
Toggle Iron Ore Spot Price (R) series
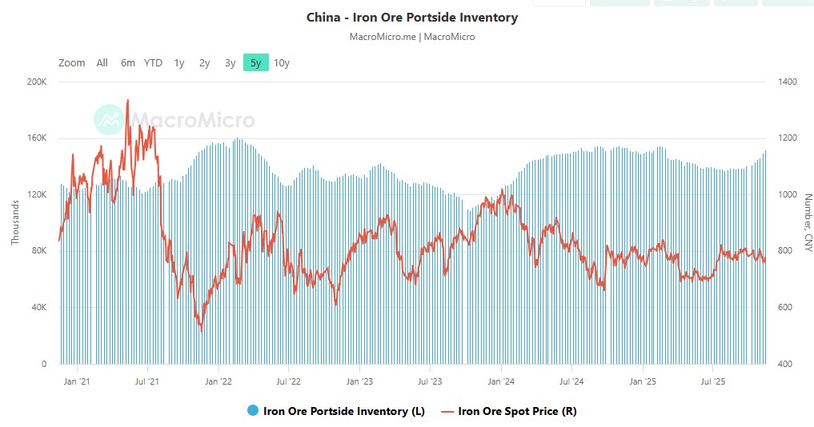pyautogui.click(x=517, y=411)
